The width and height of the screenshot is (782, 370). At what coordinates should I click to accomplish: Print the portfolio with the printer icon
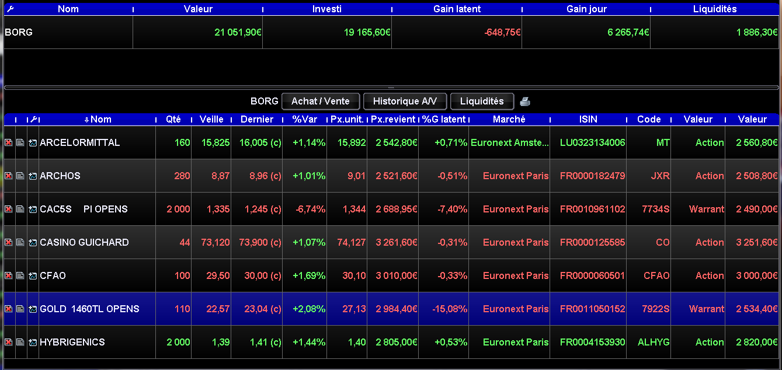(x=525, y=102)
